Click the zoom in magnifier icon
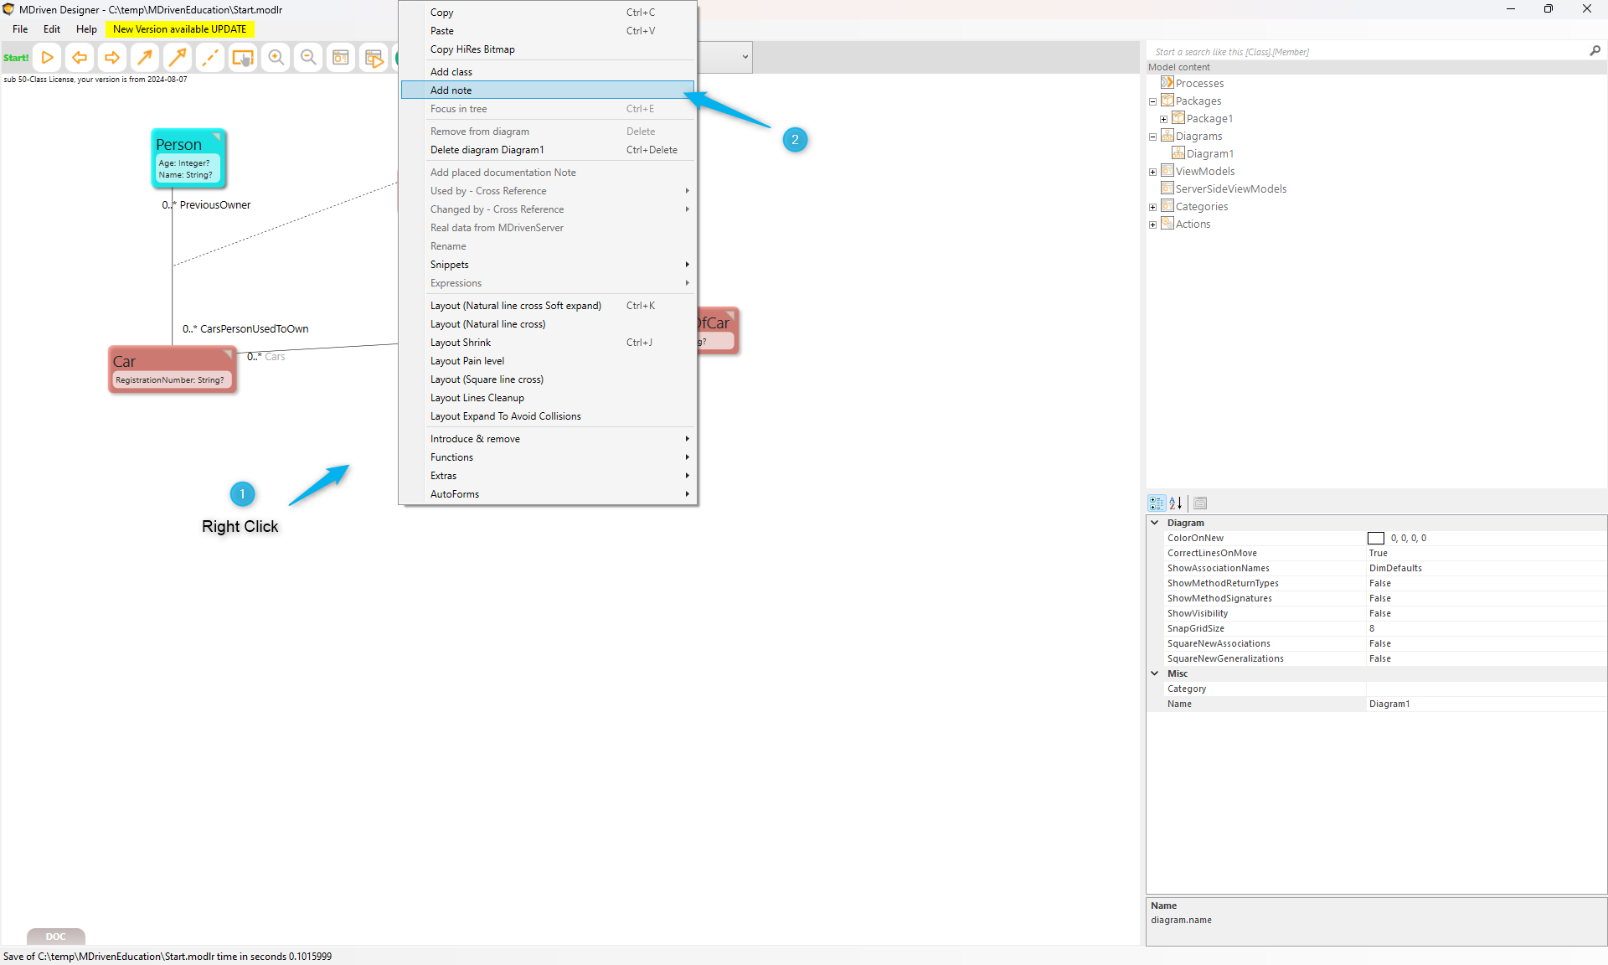 [x=276, y=58]
